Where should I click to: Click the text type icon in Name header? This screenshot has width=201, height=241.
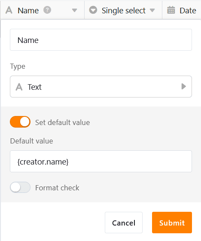click(9, 10)
